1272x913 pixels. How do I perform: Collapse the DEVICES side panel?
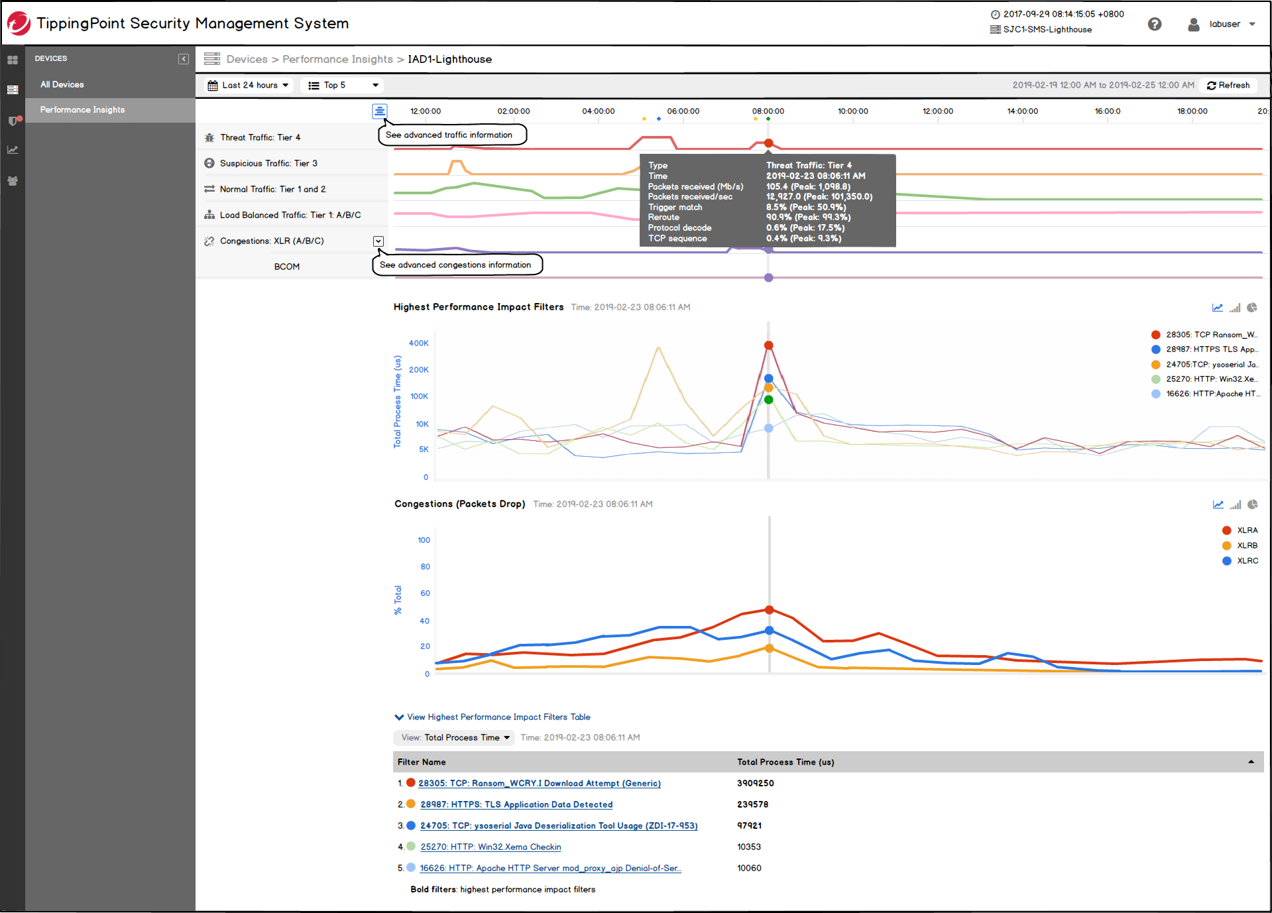(x=184, y=59)
